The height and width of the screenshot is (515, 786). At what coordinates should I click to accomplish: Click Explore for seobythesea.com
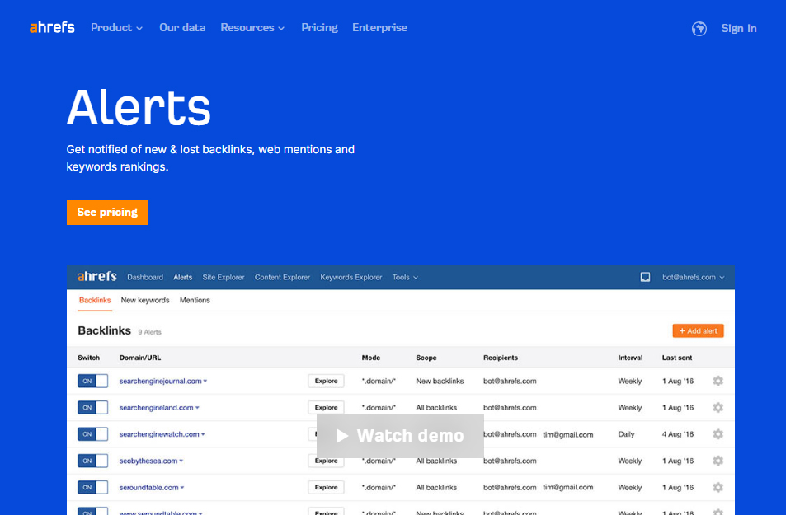point(327,461)
